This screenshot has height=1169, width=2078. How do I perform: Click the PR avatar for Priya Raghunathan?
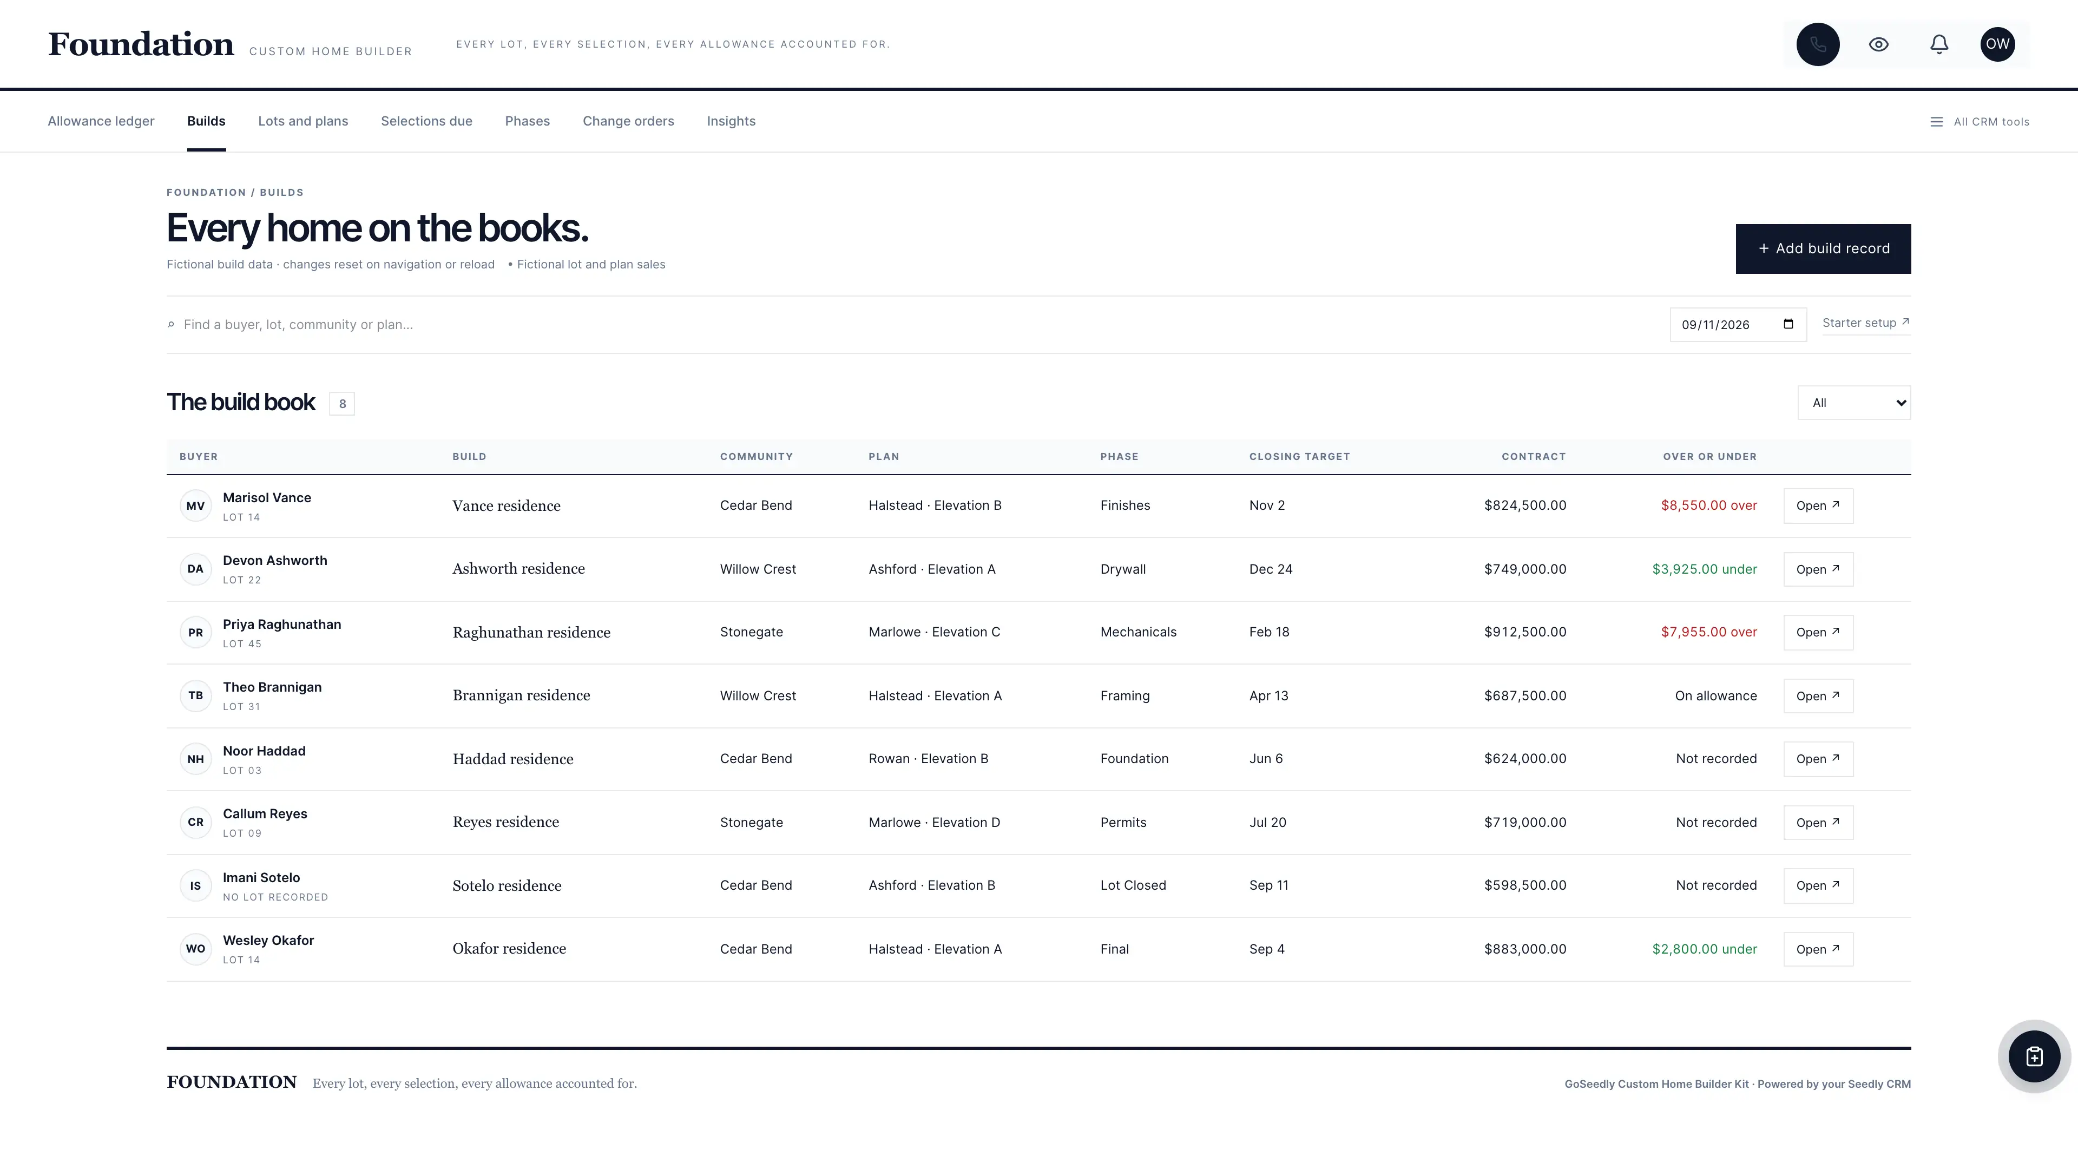[x=195, y=633]
